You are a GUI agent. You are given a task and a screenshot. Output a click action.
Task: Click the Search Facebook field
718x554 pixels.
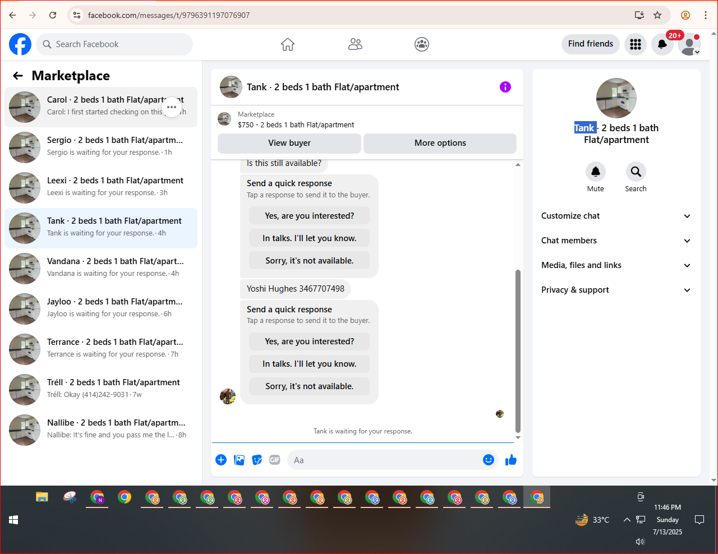[x=114, y=44]
